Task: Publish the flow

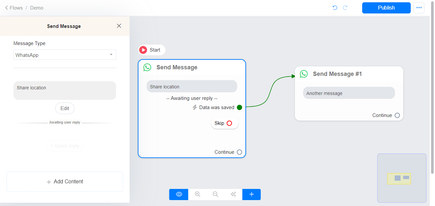Action: [386, 8]
